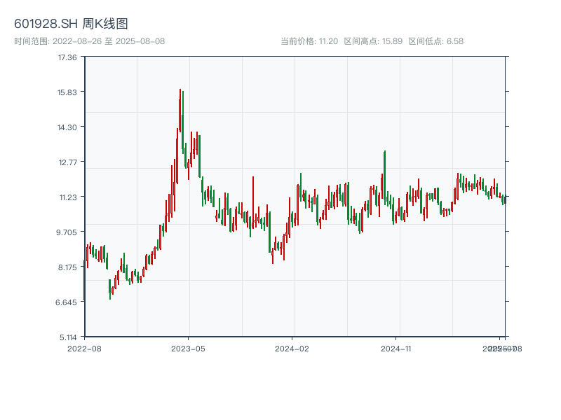Click the 区间低点 6.58 label
Screen dimensions: 561x420
[435, 41]
